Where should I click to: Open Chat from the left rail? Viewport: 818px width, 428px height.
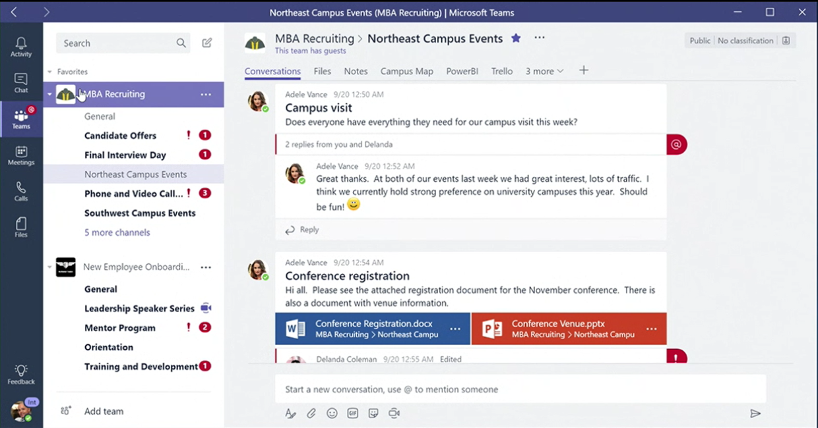(21, 82)
